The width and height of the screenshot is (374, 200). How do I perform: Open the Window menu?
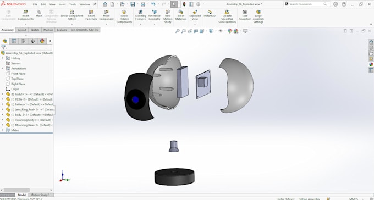click(x=85, y=4)
